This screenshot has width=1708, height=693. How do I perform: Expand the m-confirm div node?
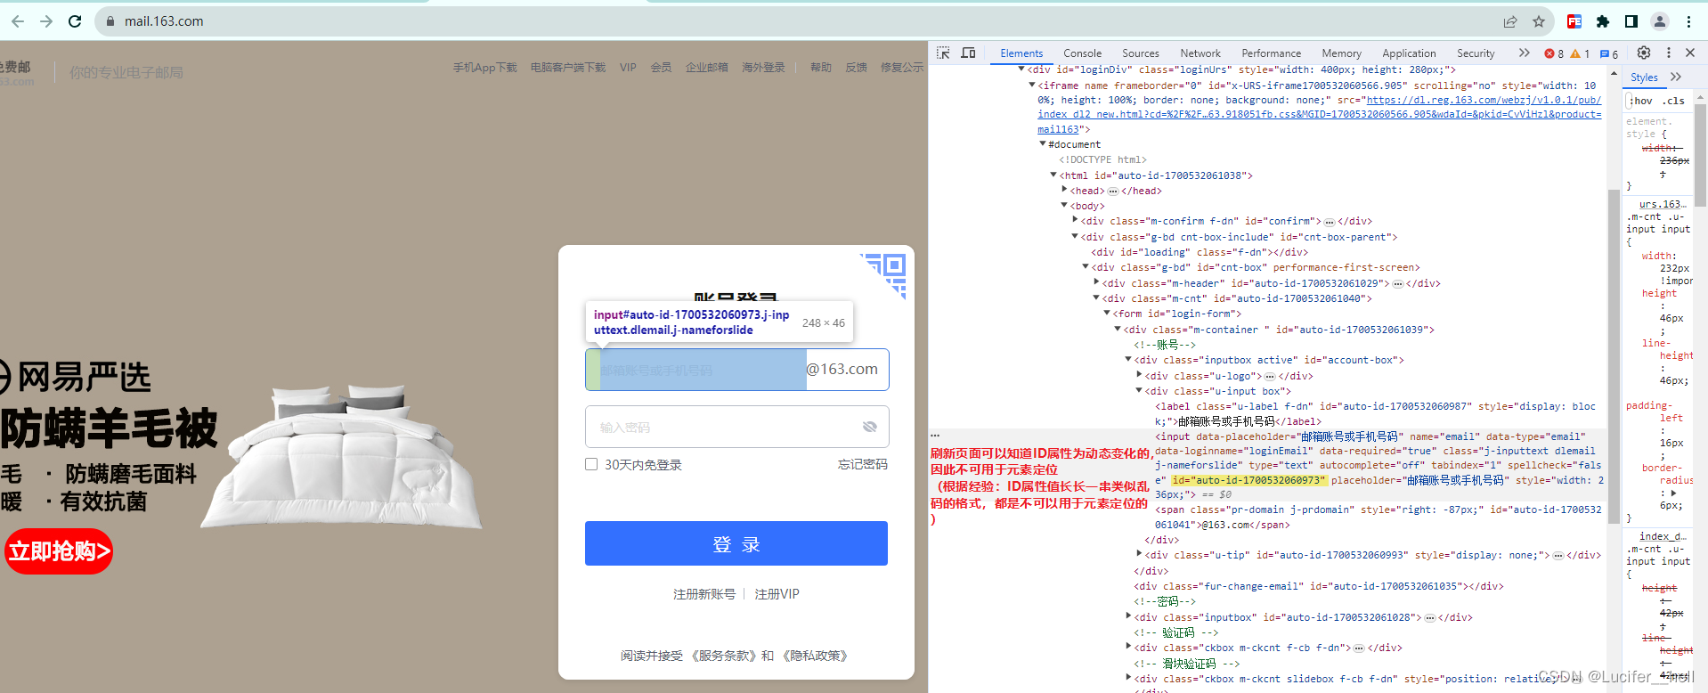click(x=1075, y=221)
